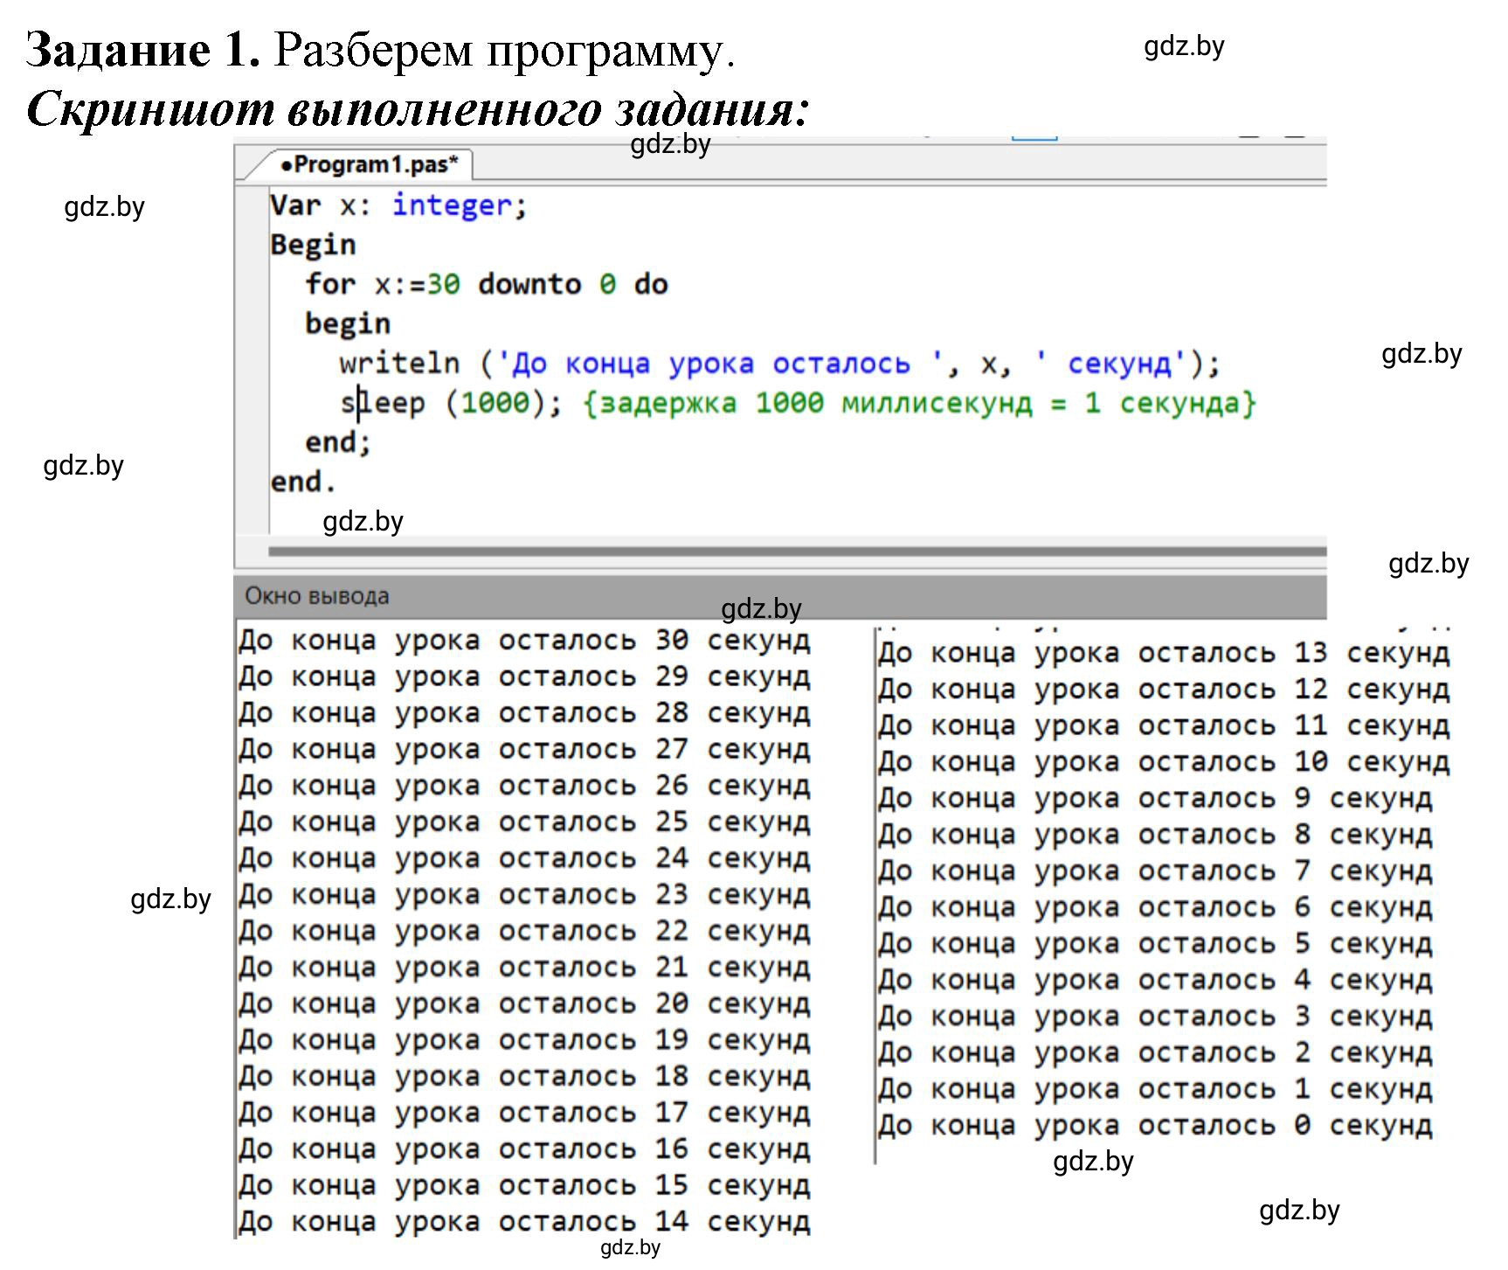Click the writeln statement line

tap(779, 363)
